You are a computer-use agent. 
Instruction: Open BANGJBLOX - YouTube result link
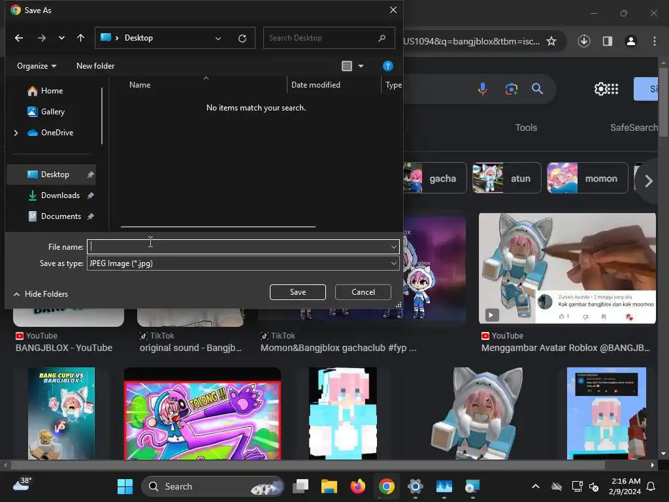tap(64, 348)
